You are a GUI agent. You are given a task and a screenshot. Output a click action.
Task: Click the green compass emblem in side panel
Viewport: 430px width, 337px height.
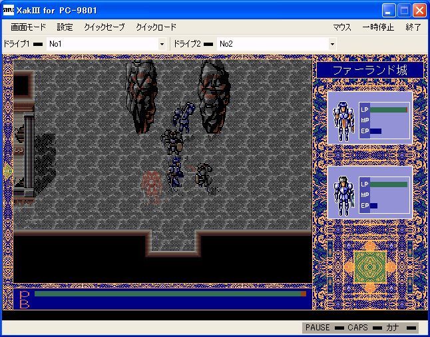point(369,267)
